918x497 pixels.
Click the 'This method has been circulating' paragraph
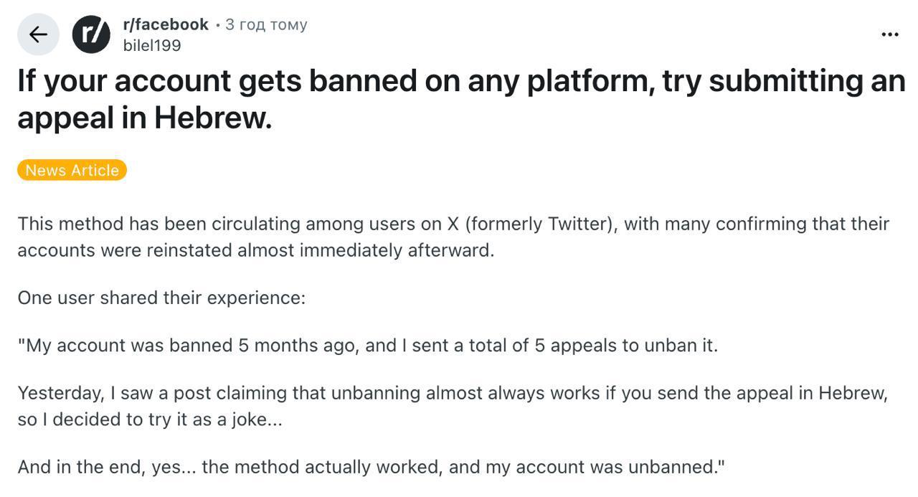click(453, 237)
